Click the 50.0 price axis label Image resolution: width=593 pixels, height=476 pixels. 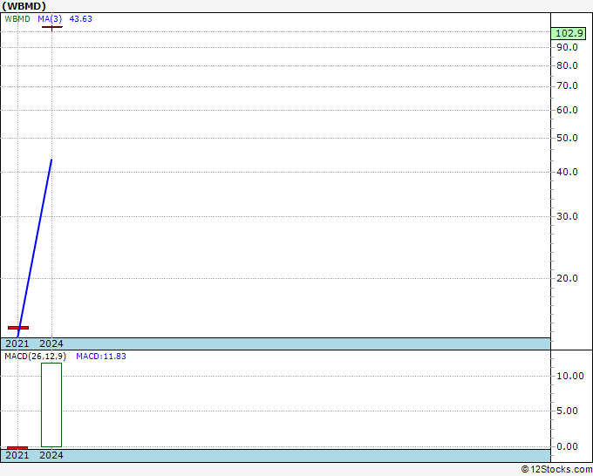(568, 138)
